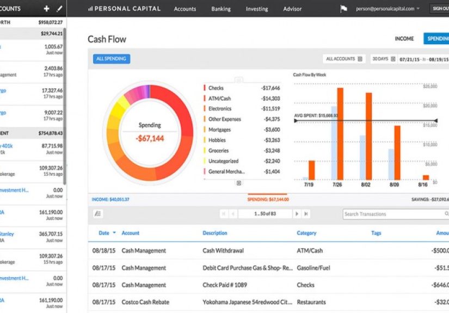Click the ALL SPENDING button
The width and height of the screenshot is (449, 313).
[x=112, y=59]
